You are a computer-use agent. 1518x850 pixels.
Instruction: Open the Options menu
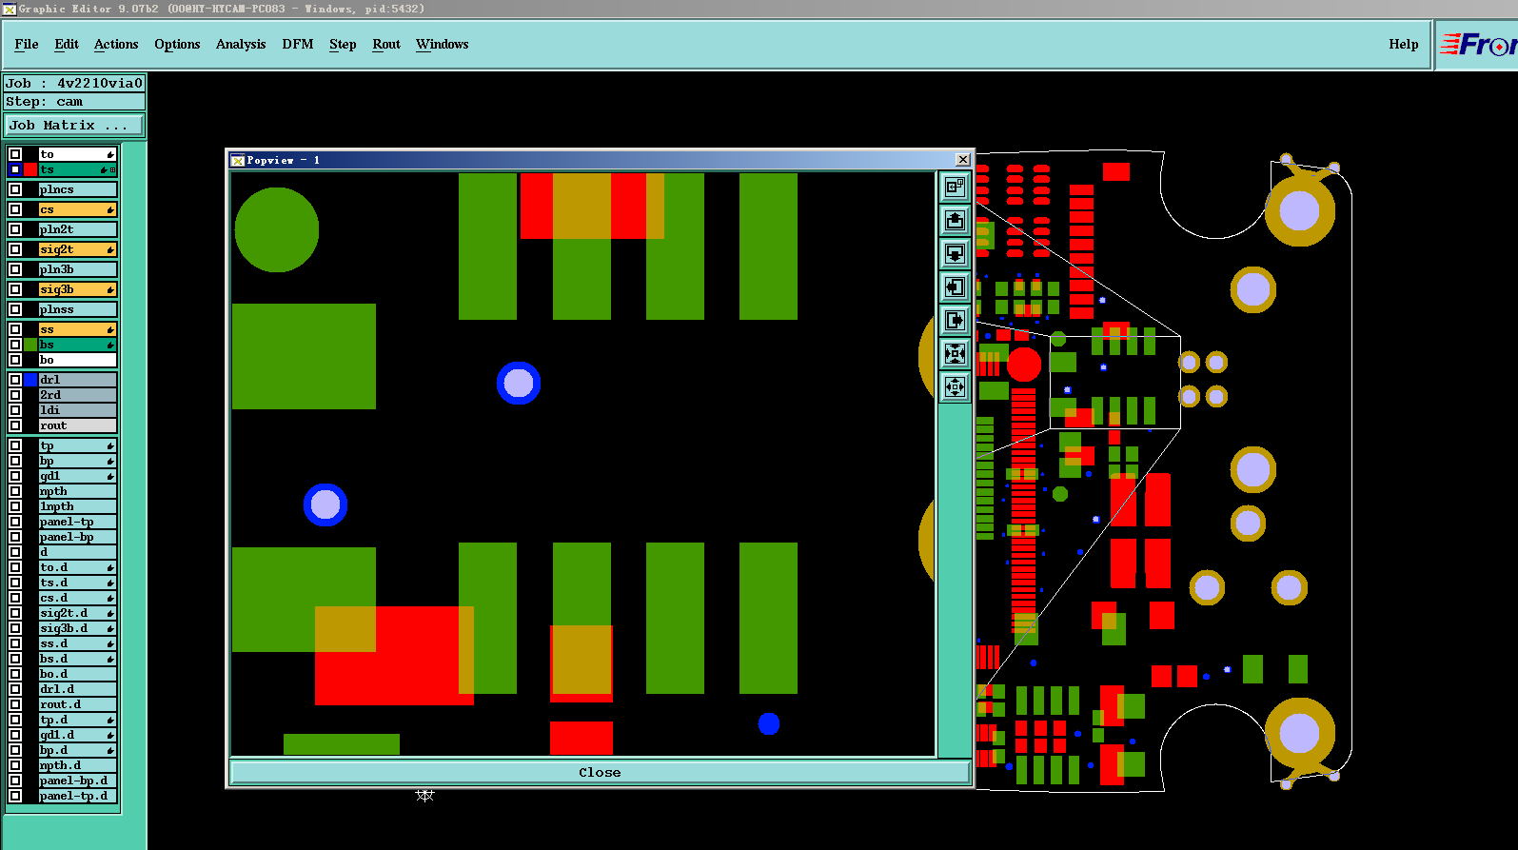(x=177, y=45)
